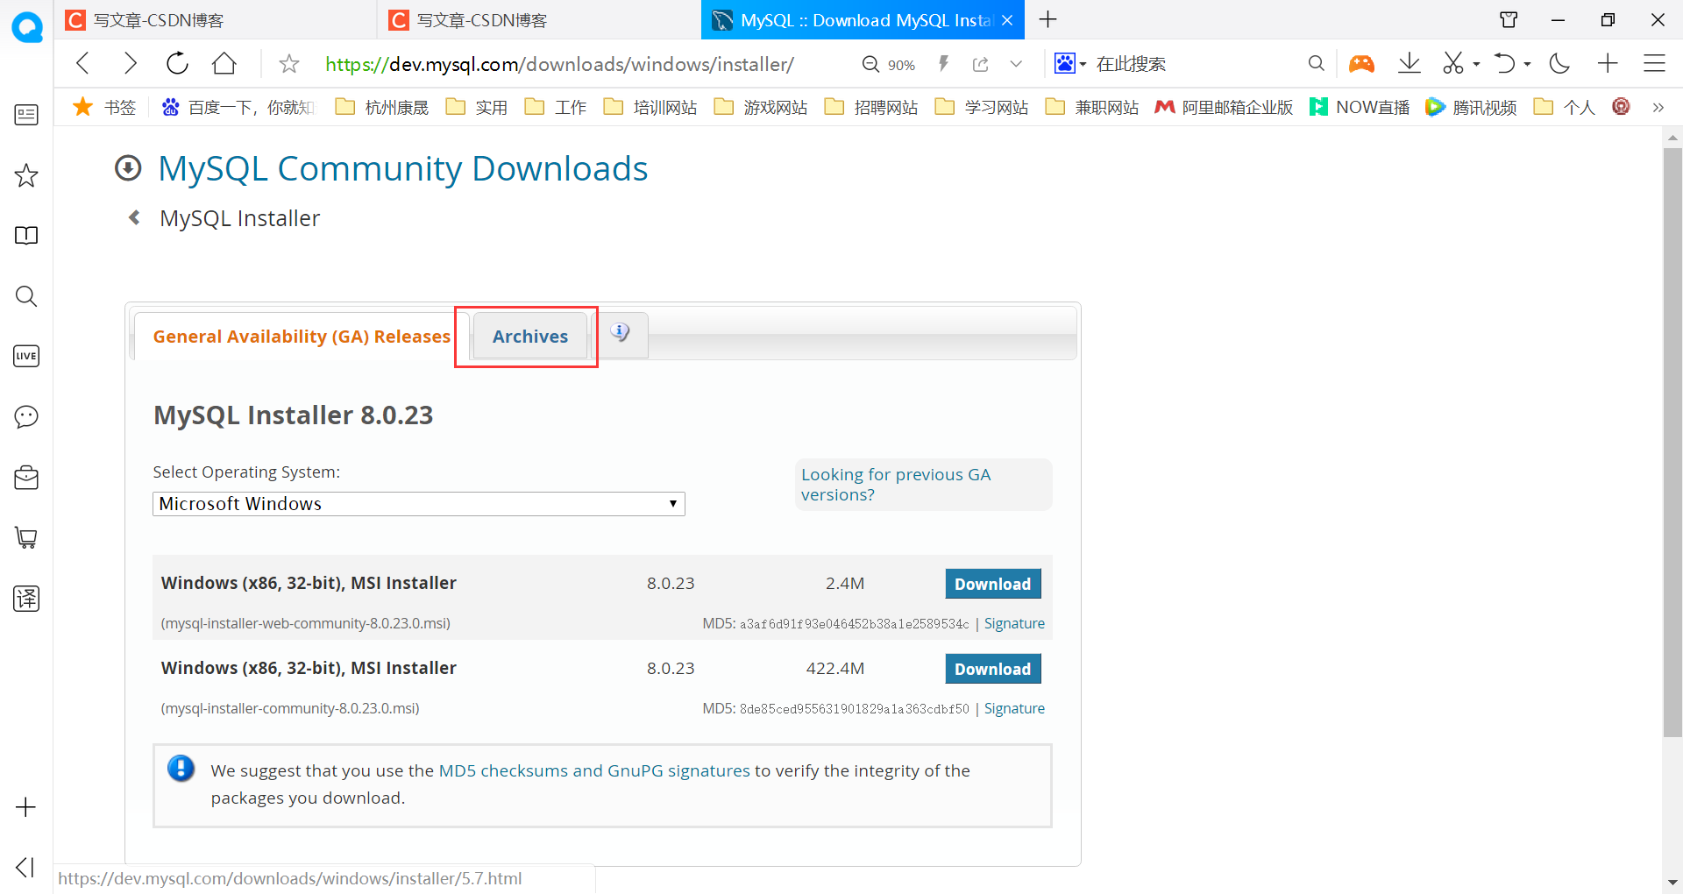This screenshot has height=894, width=1683.
Task: Open the sidebar LIVE icon
Action: coord(26,356)
